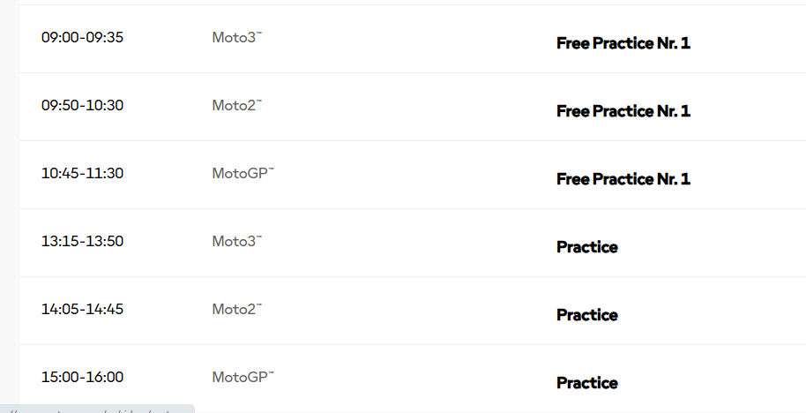Click the MotoGP label at 10:45
Image resolution: width=806 pixels, height=413 pixels.
[243, 173]
